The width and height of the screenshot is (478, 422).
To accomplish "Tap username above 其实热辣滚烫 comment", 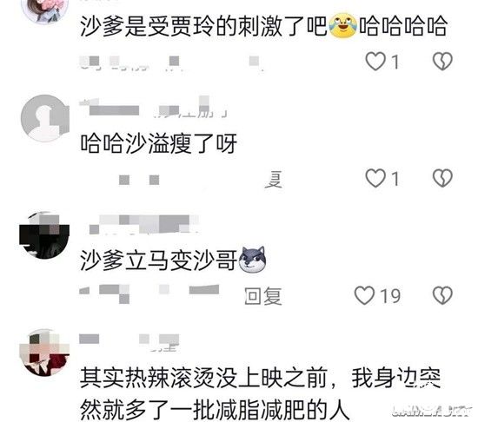I will [x=129, y=342].
